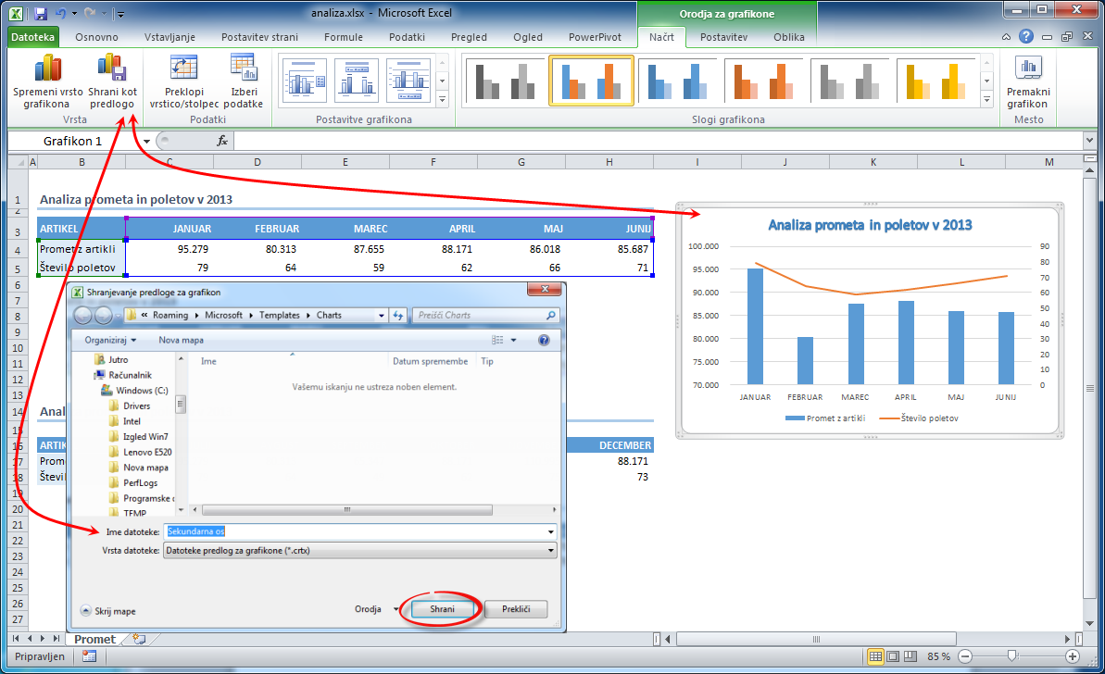
Task: Switch to the Osnovno tab
Action: tap(96, 37)
